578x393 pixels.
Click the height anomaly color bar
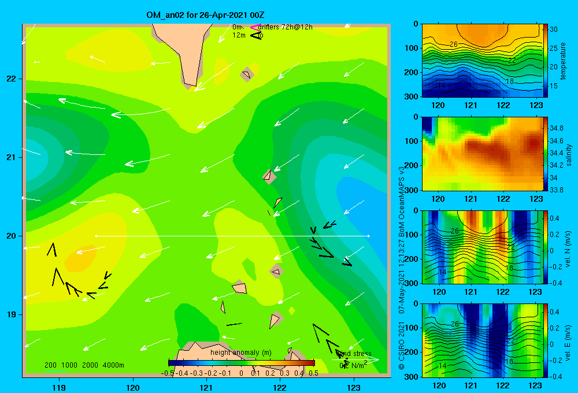242,363
